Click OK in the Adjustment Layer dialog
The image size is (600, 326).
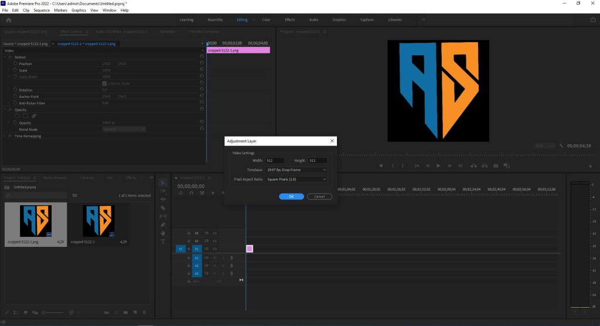tap(291, 196)
